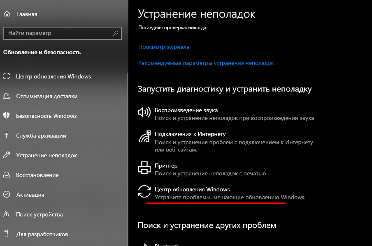
Task: Click the magnifier search icon
Action: (x=116, y=33)
